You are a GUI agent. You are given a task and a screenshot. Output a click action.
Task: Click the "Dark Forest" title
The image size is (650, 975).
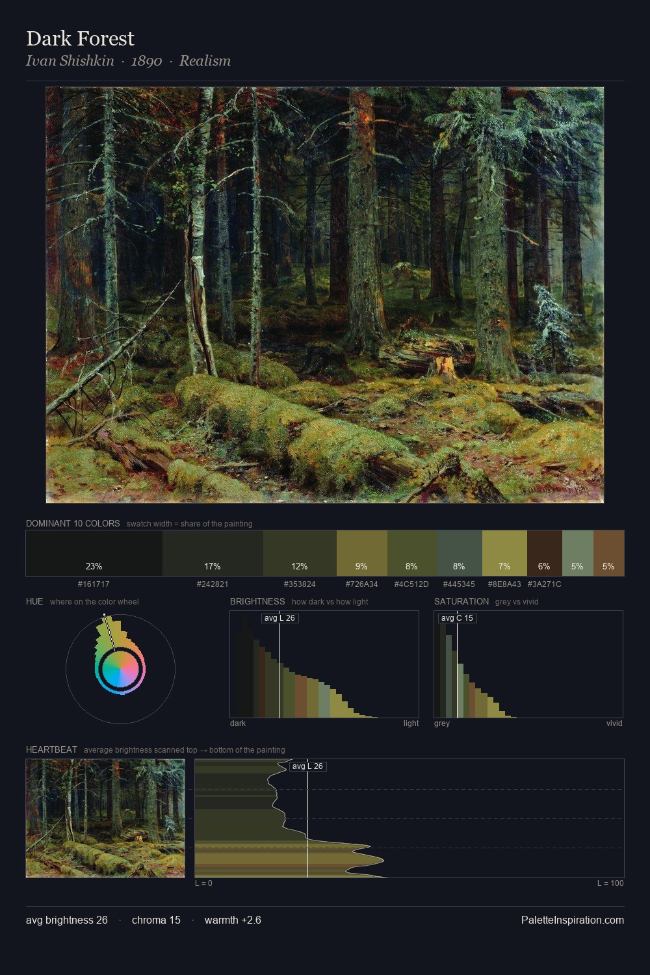[80, 38]
